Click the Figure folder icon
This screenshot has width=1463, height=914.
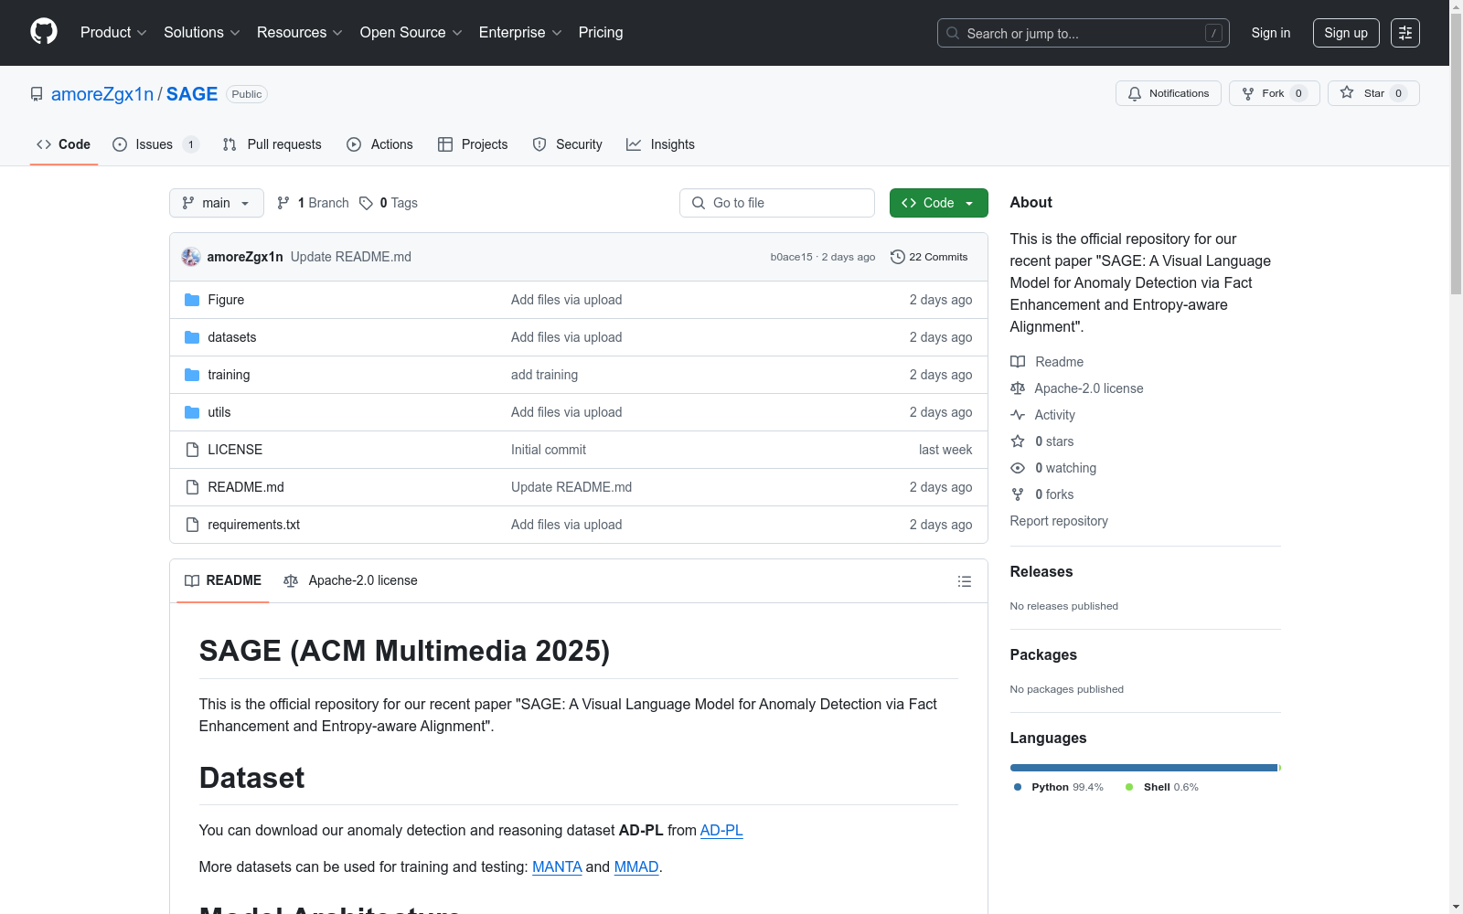pyautogui.click(x=192, y=300)
